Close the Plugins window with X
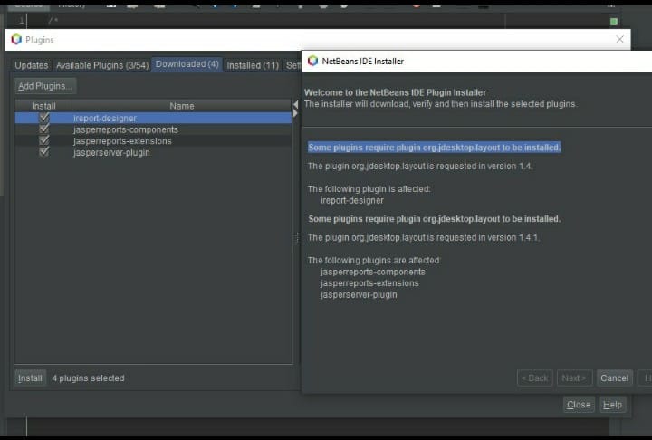 coord(619,39)
